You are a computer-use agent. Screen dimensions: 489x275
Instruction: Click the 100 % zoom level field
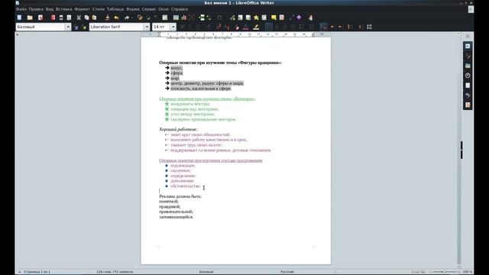click(467, 272)
